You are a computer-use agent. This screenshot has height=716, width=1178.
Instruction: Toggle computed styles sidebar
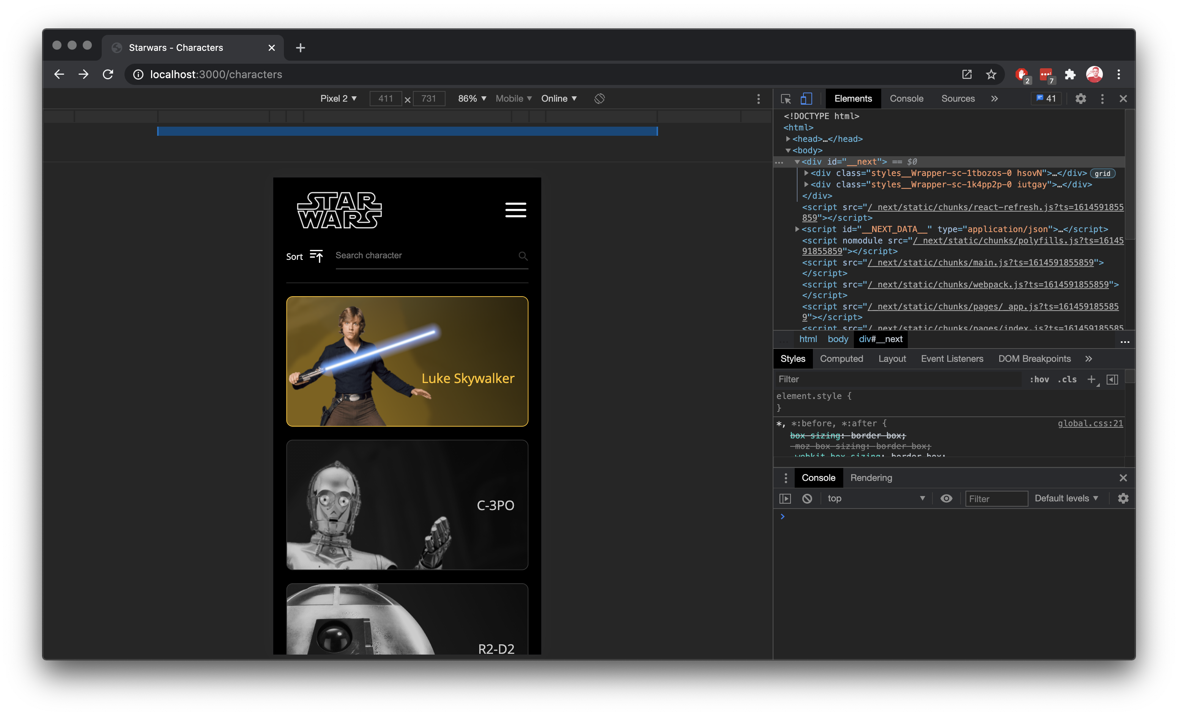click(1112, 379)
